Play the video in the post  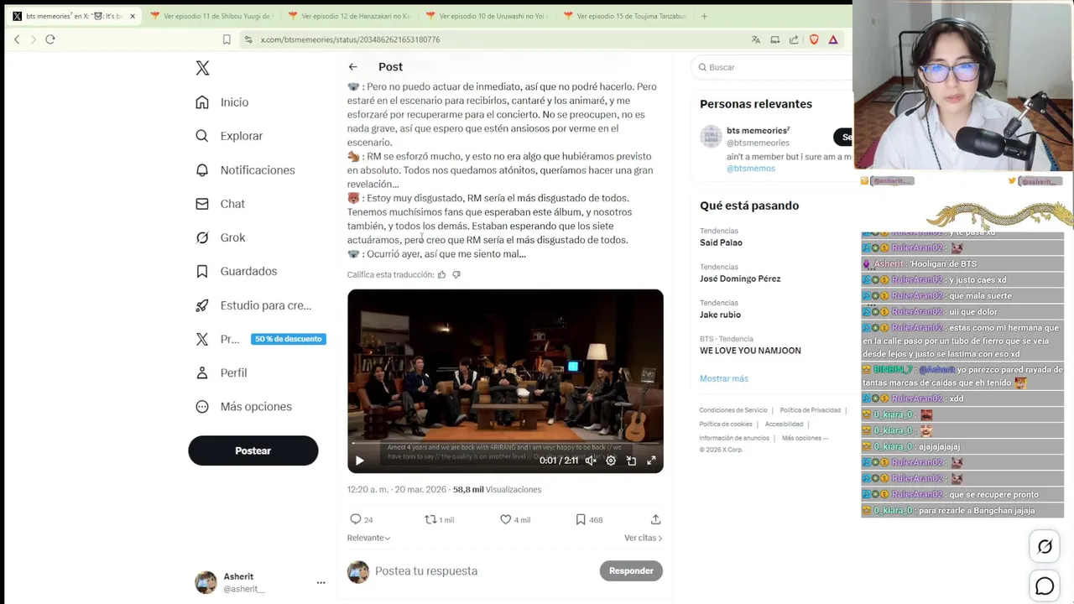(x=359, y=460)
